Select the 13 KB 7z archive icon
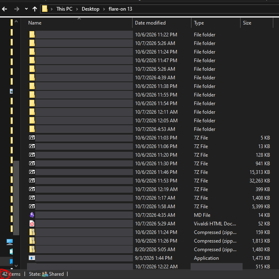The width and height of the screenshot is (279, 279). [x=32, y=146]
